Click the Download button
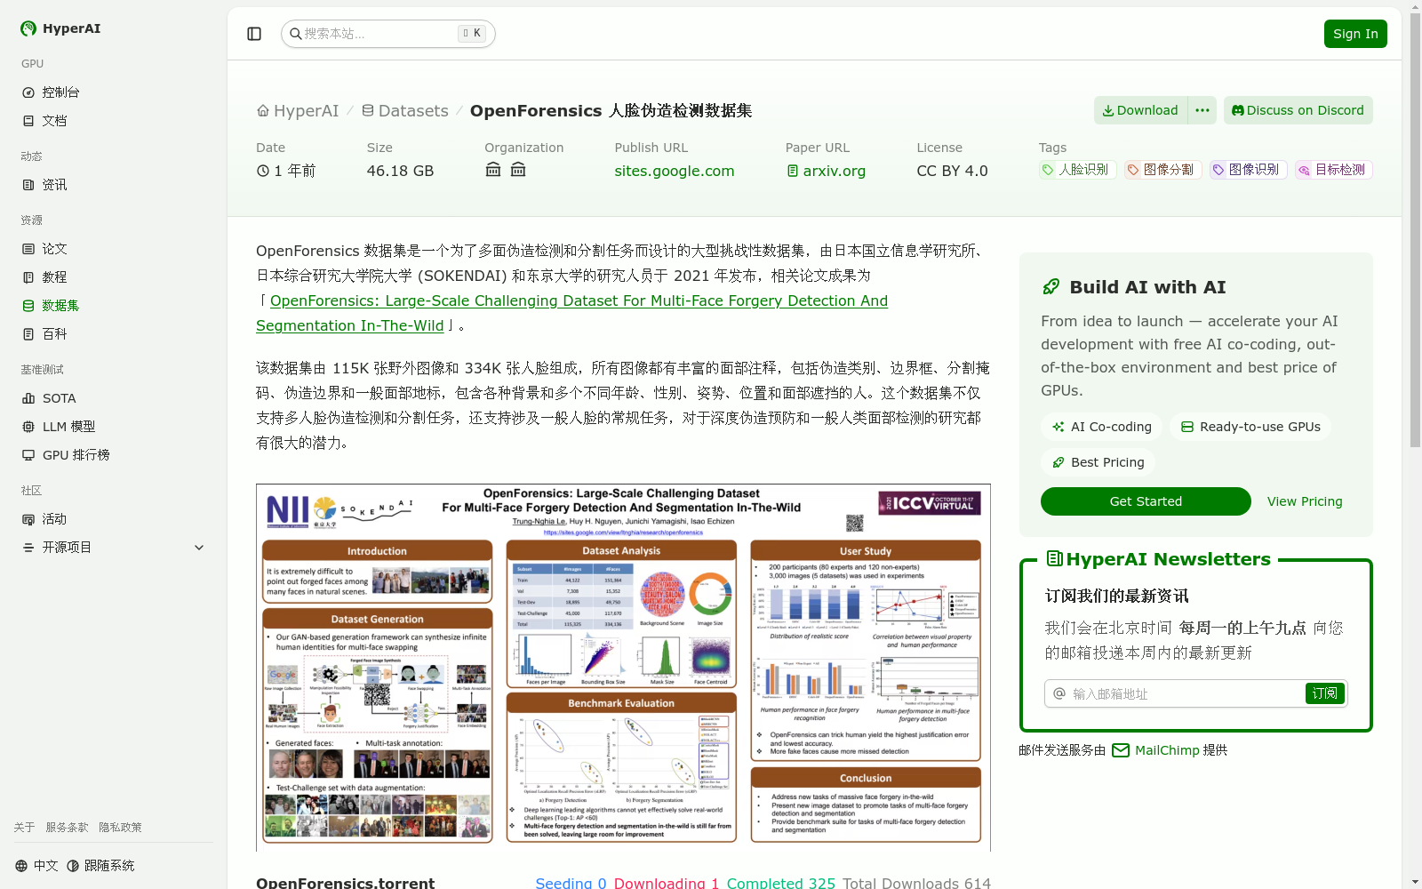The image size is (1422, 889). pos(1140,110)
